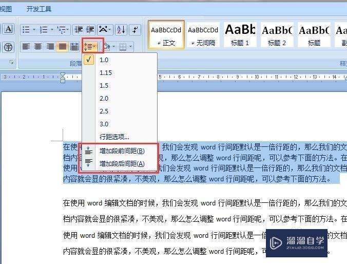Click distributed alignment icon
The height and width of the screenshot is (264, 347).
[x=74, y=47]
